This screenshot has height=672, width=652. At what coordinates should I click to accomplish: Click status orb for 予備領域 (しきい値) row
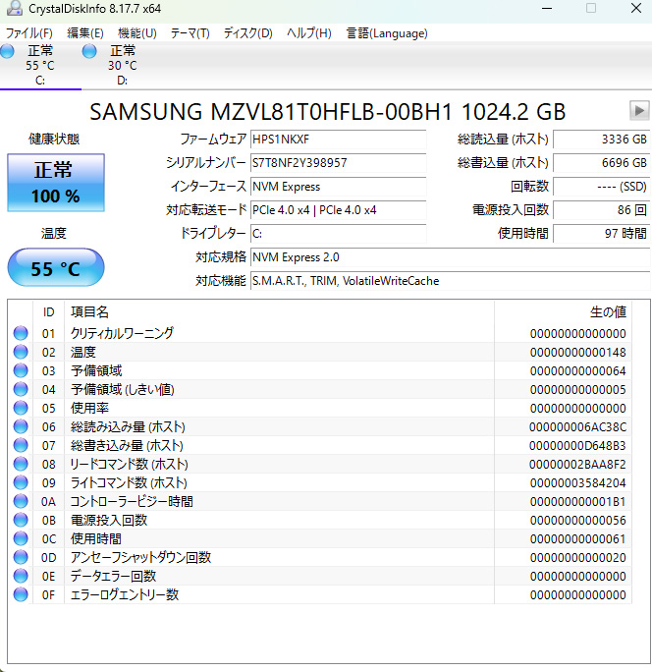pyautogui.click(x=21, y=389)
